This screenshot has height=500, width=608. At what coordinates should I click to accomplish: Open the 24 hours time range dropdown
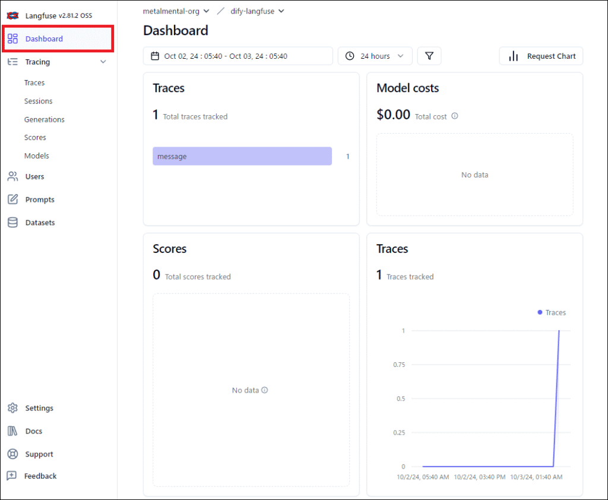[x=375, y=56]
